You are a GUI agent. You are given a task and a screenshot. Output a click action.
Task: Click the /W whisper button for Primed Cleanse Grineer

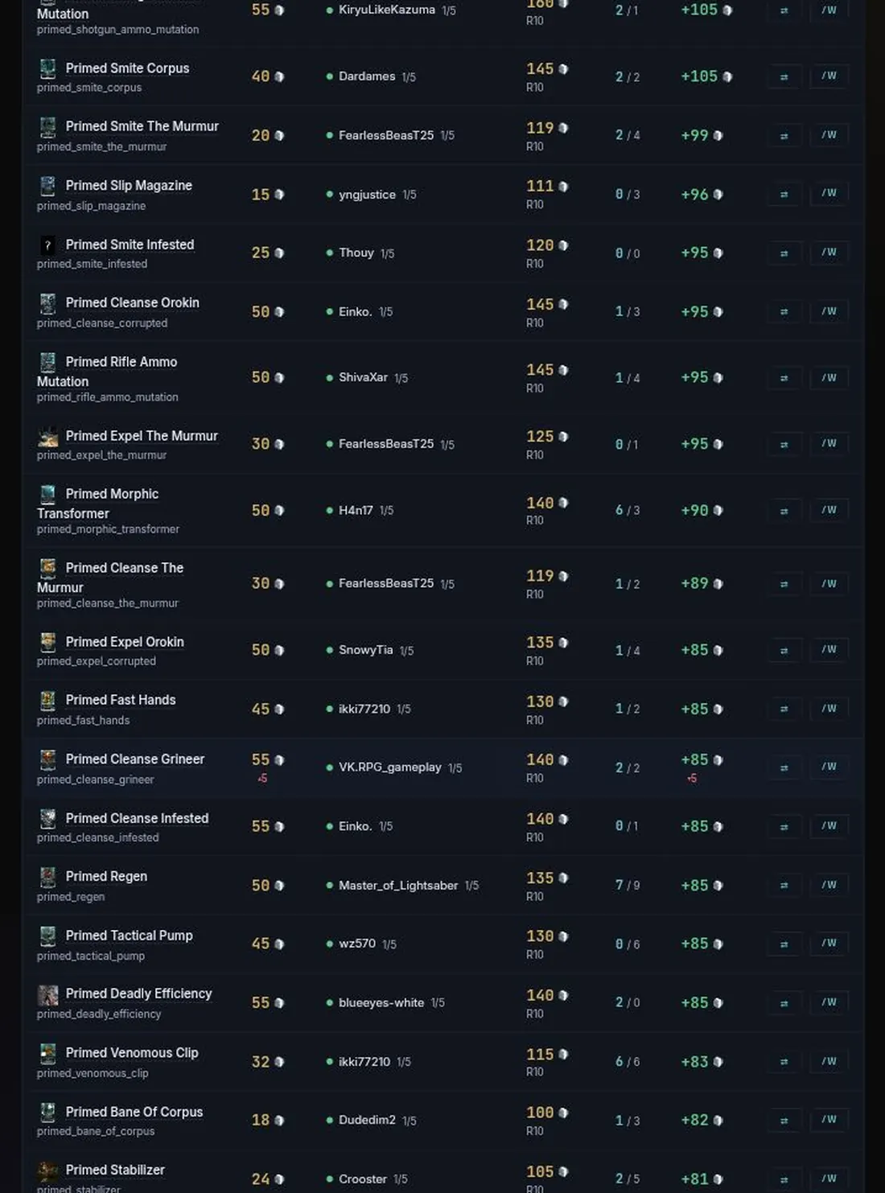click(829, 767)
